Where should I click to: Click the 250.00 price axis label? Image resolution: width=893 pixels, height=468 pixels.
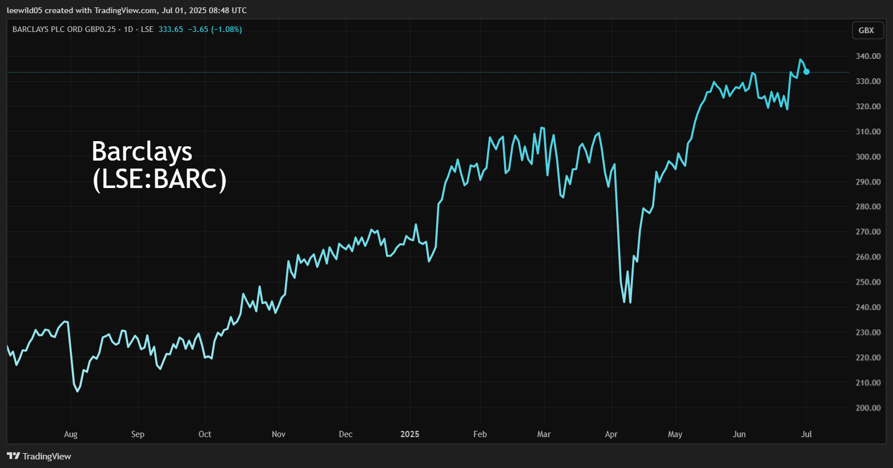868,282
